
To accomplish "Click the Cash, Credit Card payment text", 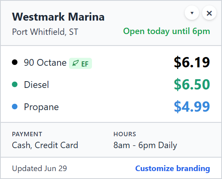I will click(45, 145).
